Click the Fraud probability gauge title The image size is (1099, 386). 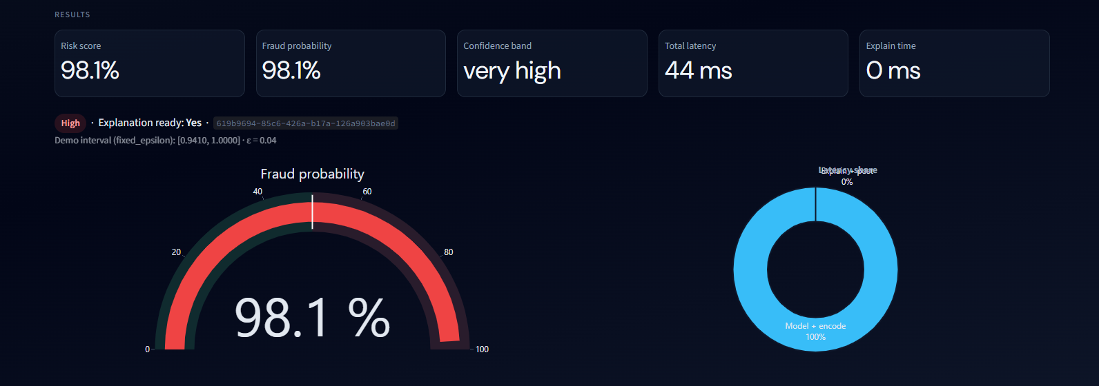pos(312,174)
